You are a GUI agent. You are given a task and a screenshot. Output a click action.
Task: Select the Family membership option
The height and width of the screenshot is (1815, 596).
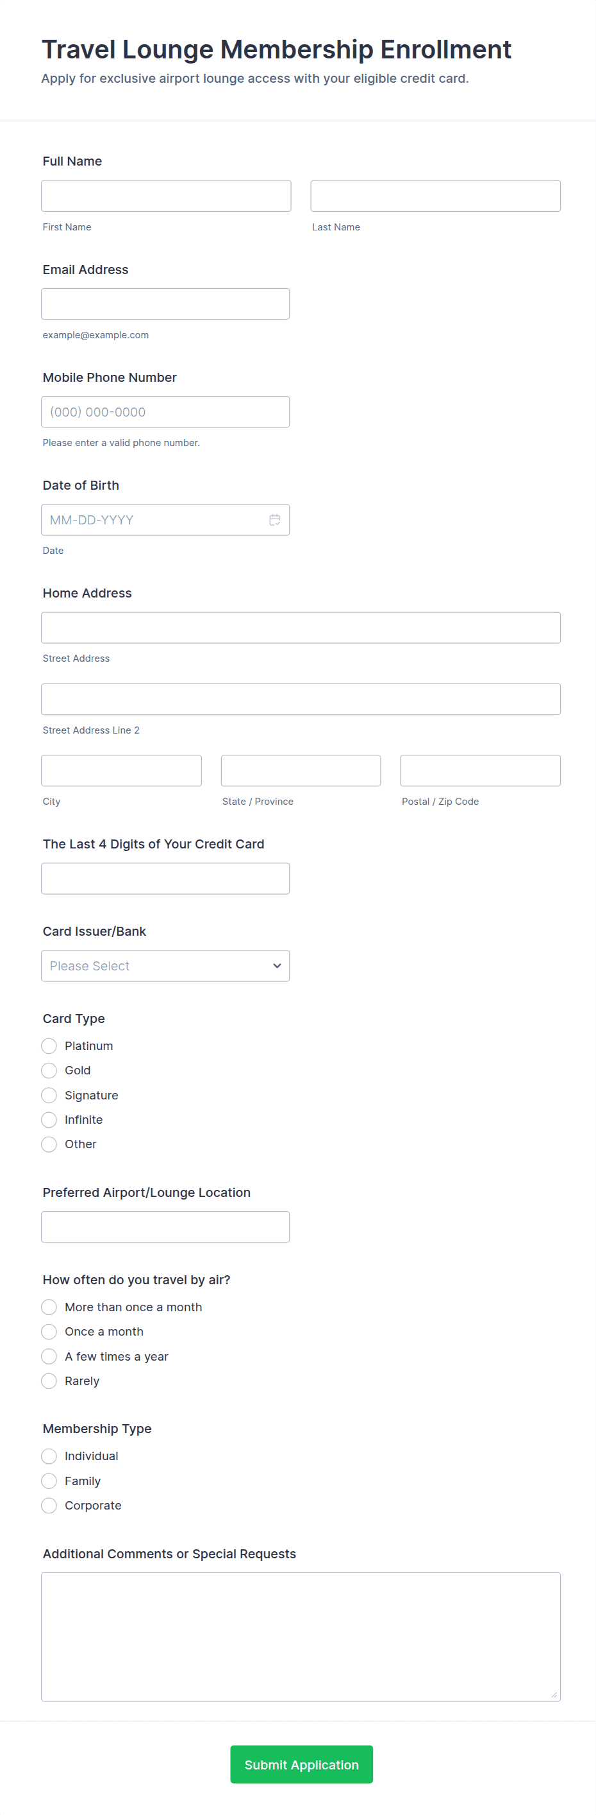coord(49,1481)
